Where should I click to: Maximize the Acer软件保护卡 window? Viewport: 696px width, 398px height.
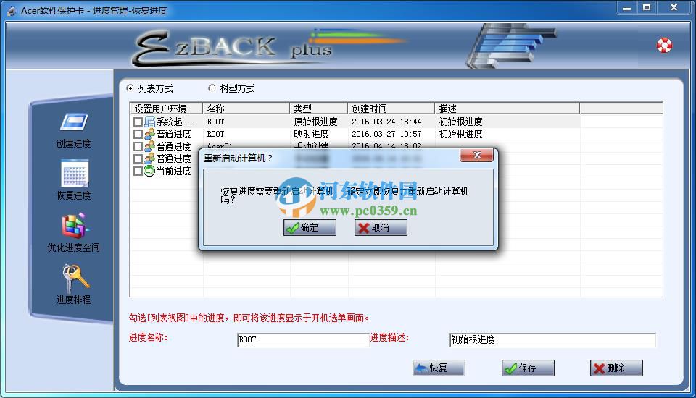click(647, 7)
